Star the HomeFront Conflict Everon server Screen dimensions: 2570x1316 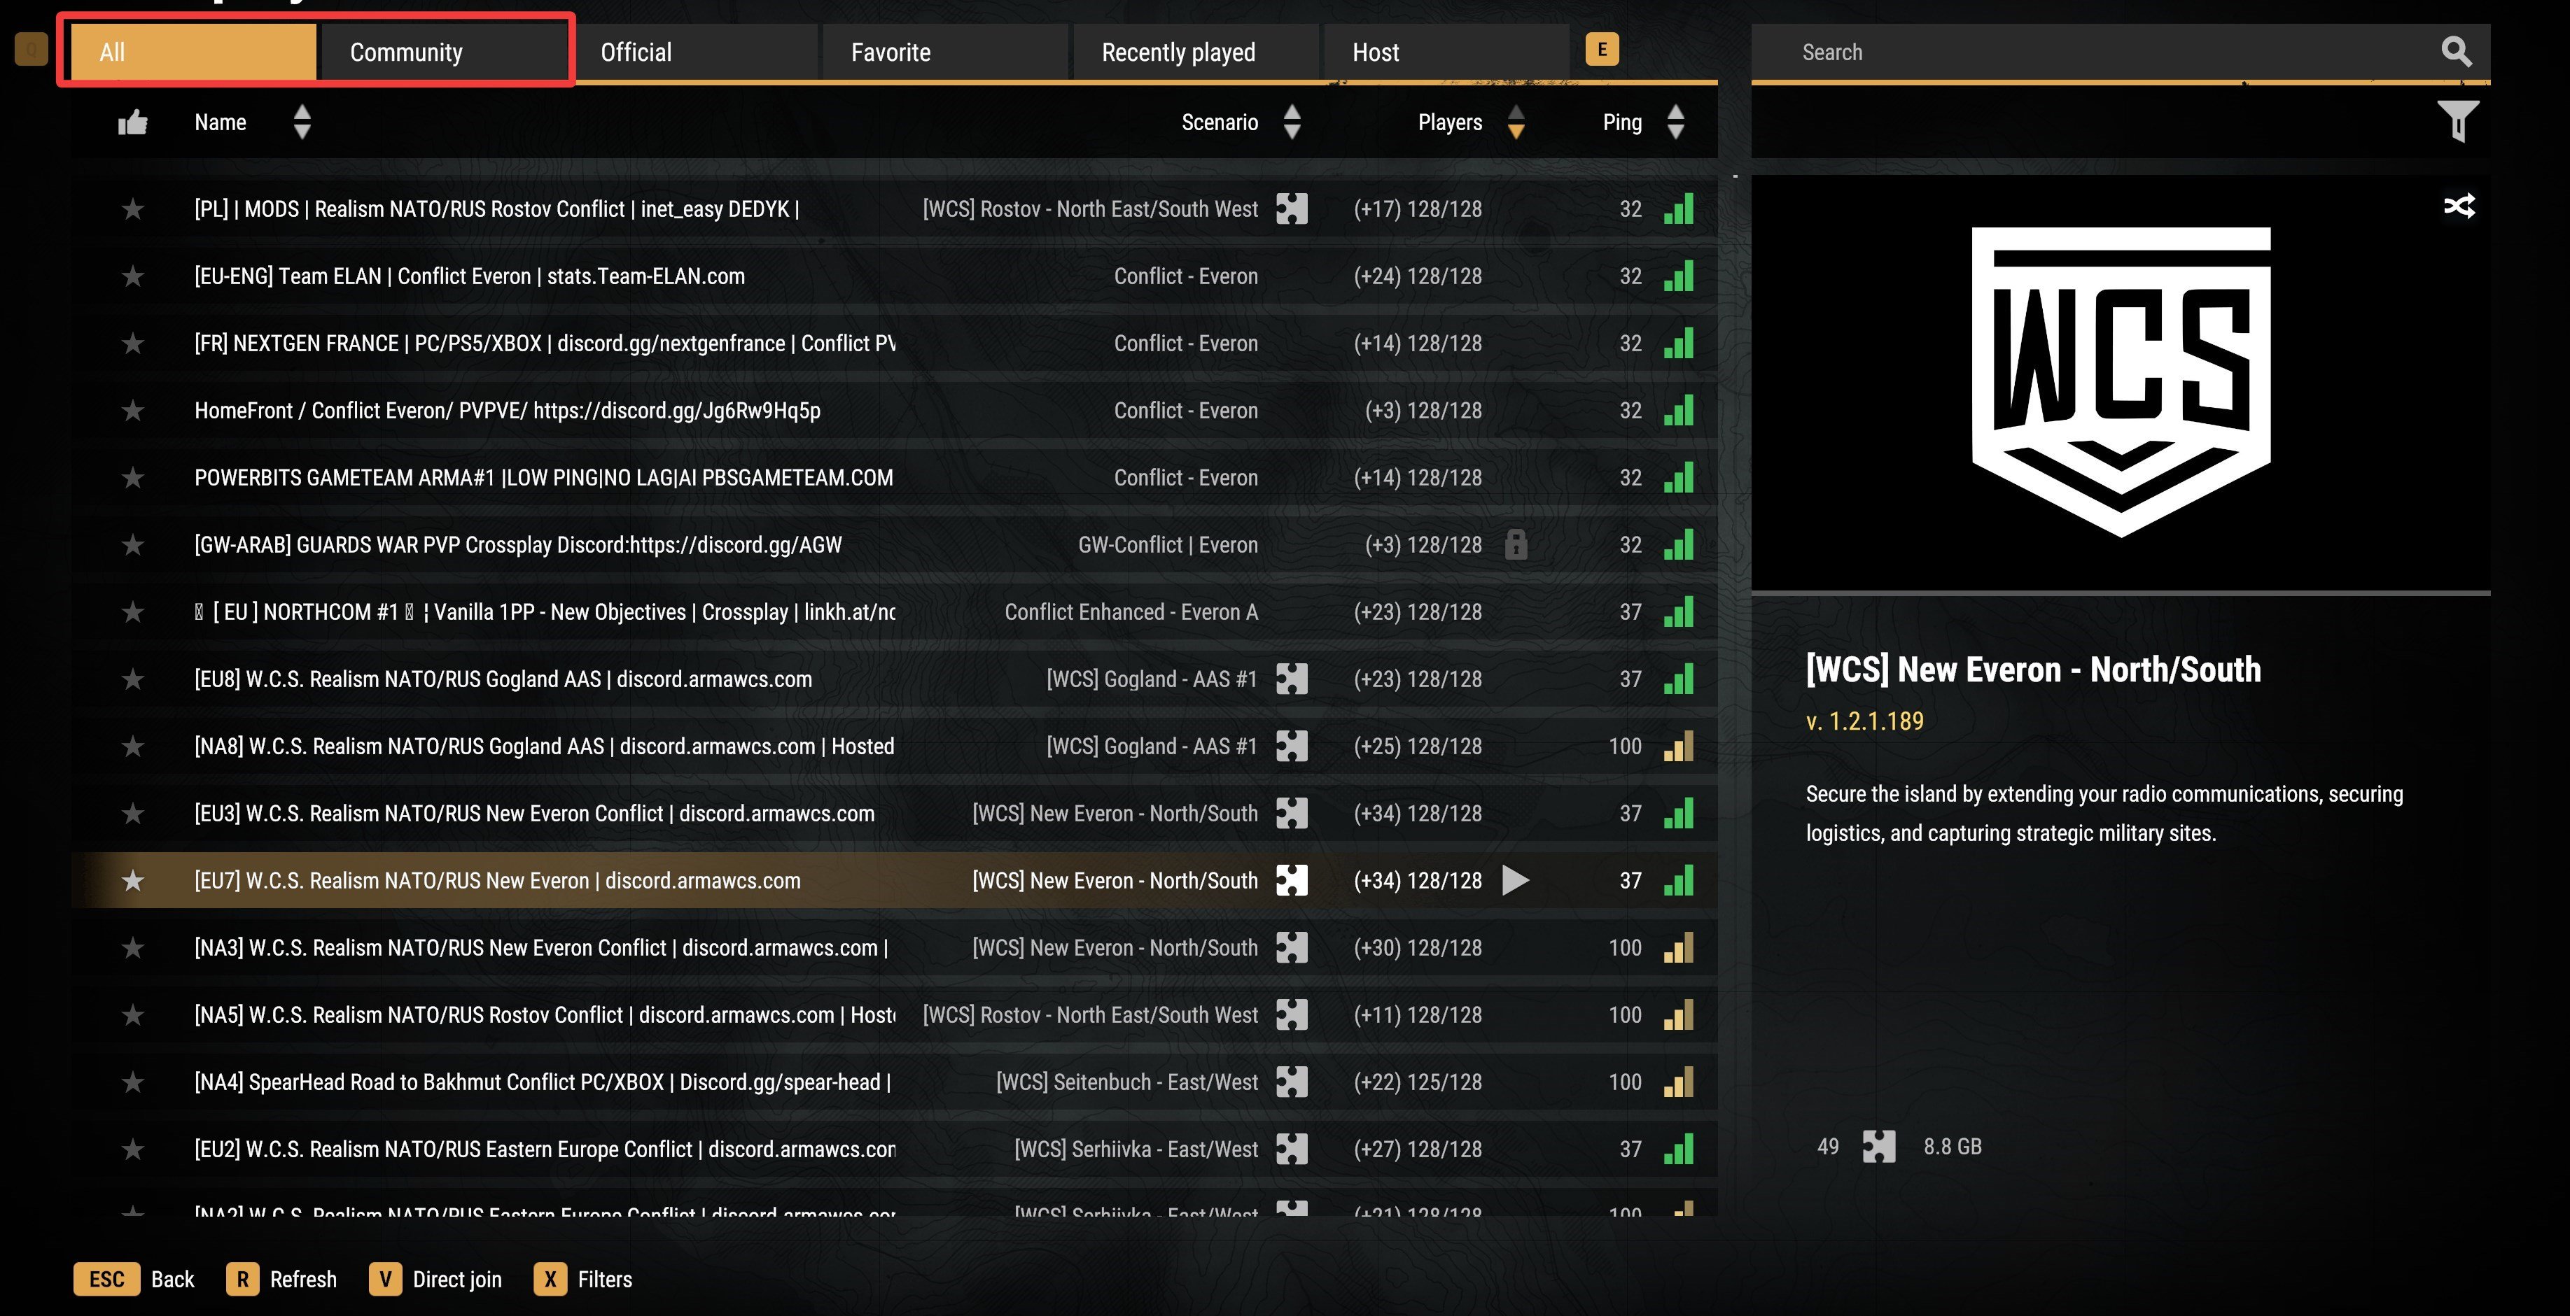(133, 411)
